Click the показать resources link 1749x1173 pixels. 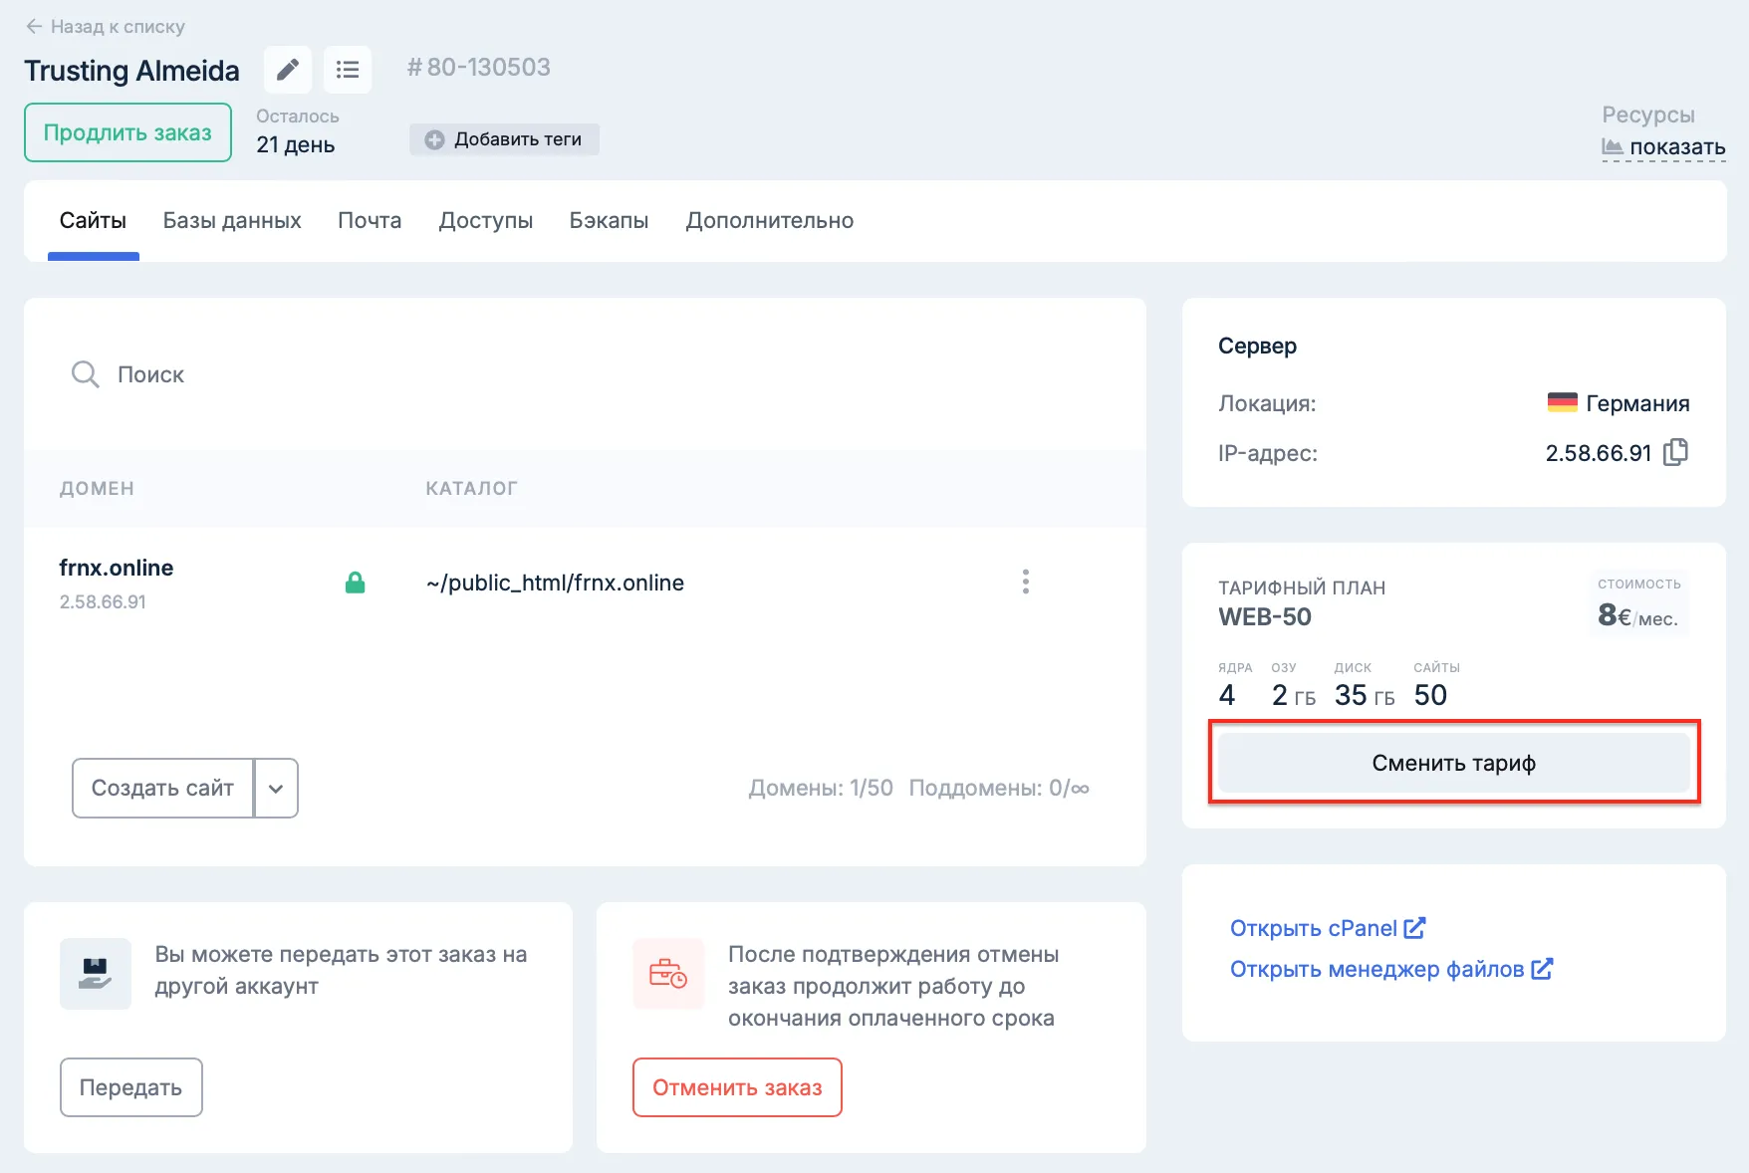[1677, 147]
